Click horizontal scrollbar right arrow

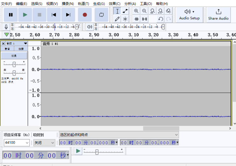point(230,128)
